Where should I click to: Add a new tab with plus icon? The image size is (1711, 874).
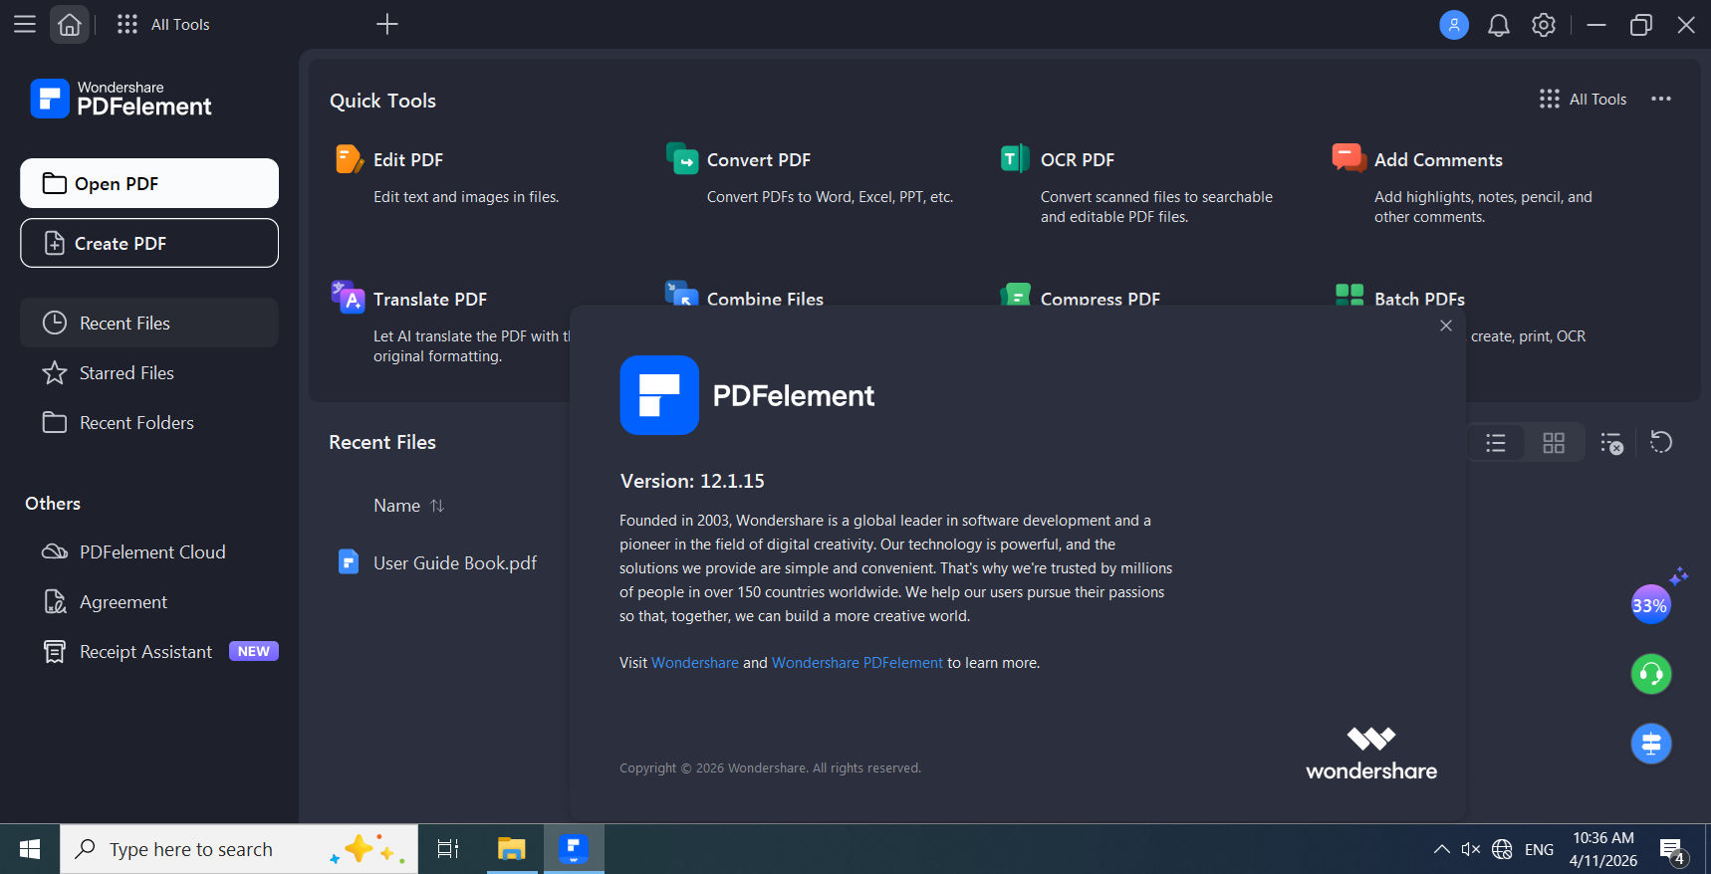point(387,24)
